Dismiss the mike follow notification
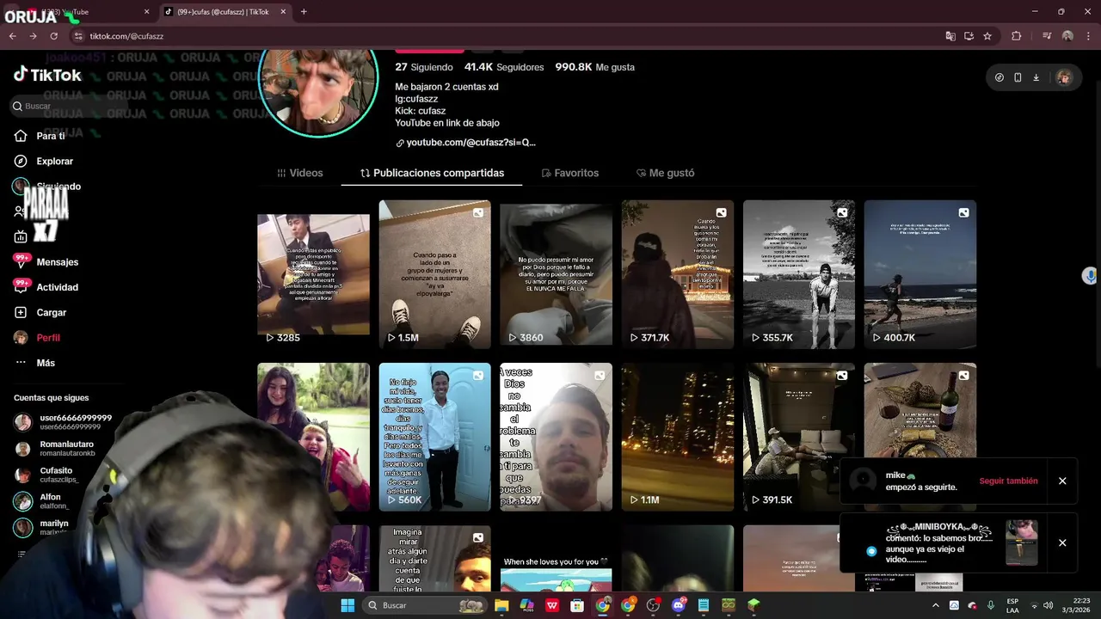 click(1062, 481)
